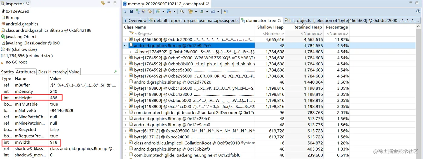Expand the com.bumptech.glide.load.engine.Engine row
This screenshot has width=423, height=159.
pyautogui.click(x=125, y=155)
